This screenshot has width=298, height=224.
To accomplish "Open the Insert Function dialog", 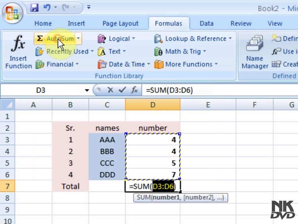I will tap(18, 52).
